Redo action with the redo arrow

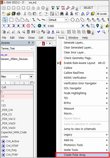tap(46, 14)
